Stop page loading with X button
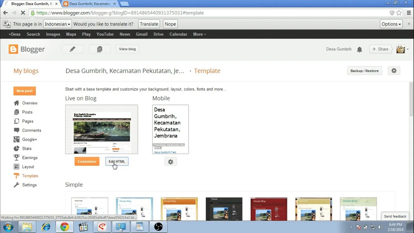This screenshot has width=414, height=233. [x=23, y=13]
